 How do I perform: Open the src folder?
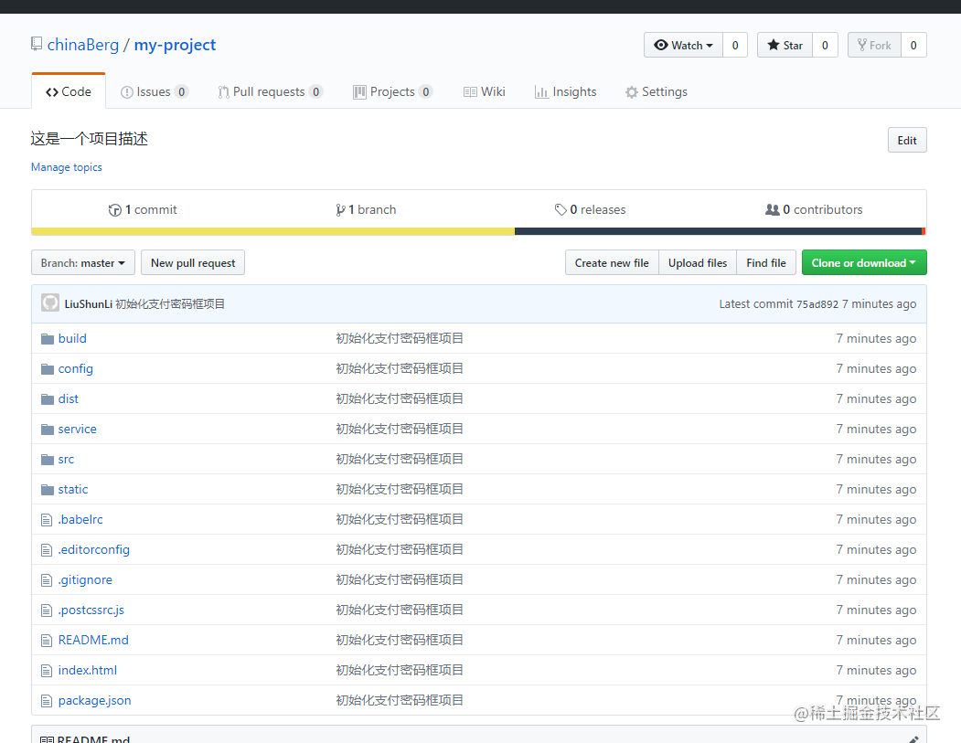(x=66, y=460)
